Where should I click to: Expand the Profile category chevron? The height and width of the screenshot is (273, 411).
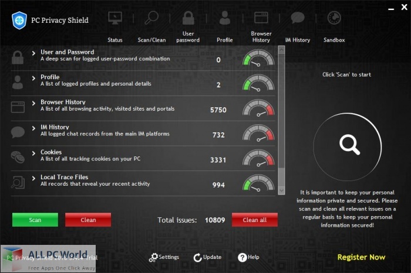(x=33, y=78)
